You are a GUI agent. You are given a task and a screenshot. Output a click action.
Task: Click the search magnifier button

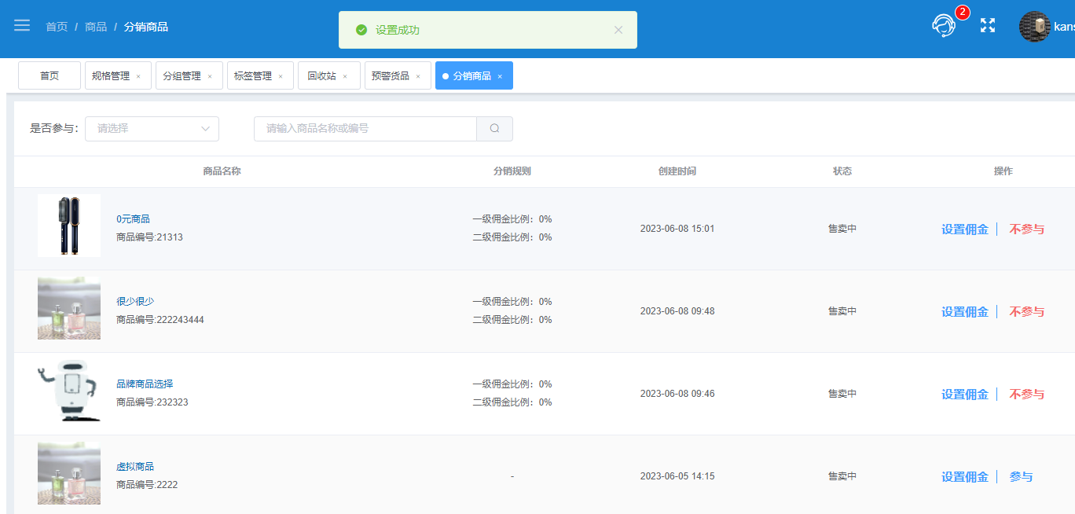tap(494, 129)
